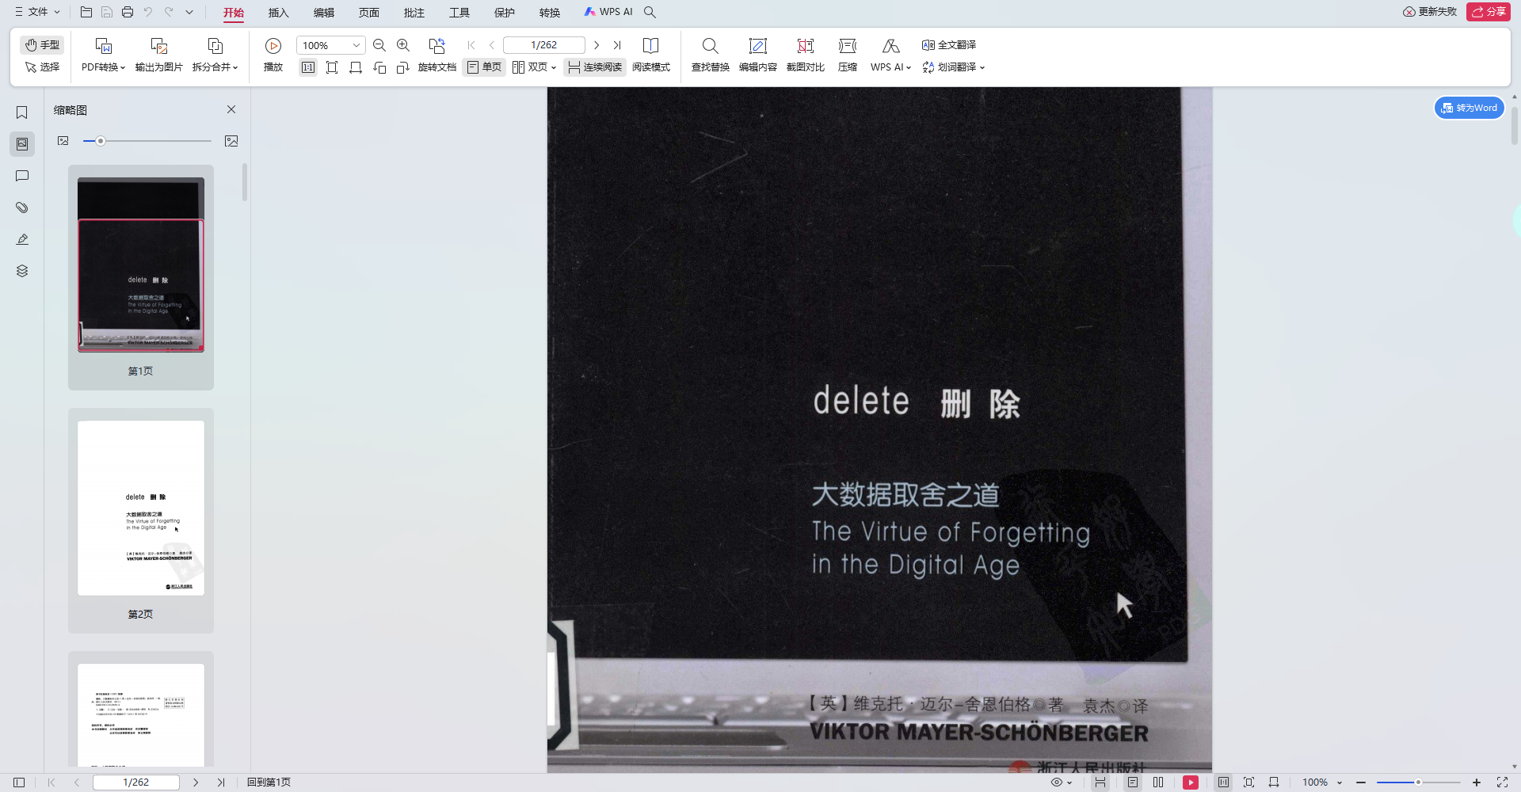Open the screenshot compare tool
Screen dimensions: 1521x792
(805, 46)
